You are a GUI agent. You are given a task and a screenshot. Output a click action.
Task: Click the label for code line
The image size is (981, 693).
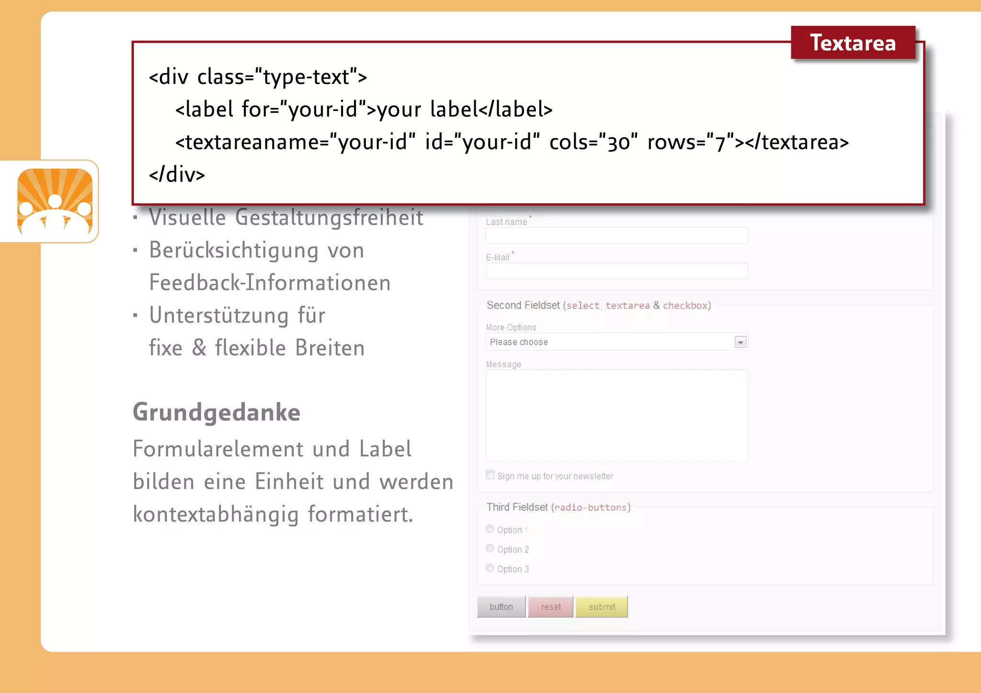(364, 110)
